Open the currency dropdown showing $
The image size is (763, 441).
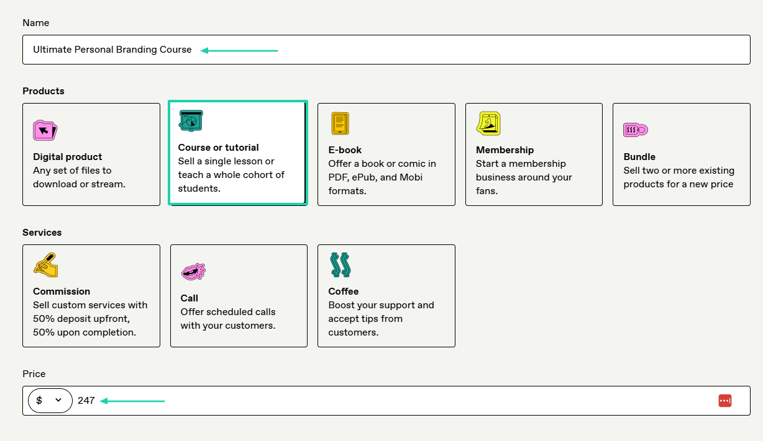tap(50, 401)
